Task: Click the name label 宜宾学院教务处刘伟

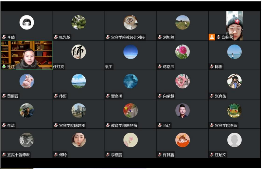Action: point(128,37)
